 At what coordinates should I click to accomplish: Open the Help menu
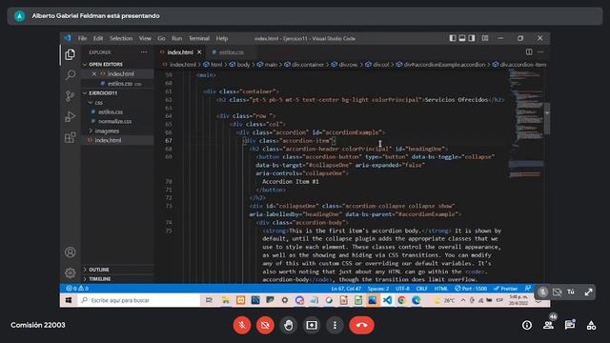222,38
